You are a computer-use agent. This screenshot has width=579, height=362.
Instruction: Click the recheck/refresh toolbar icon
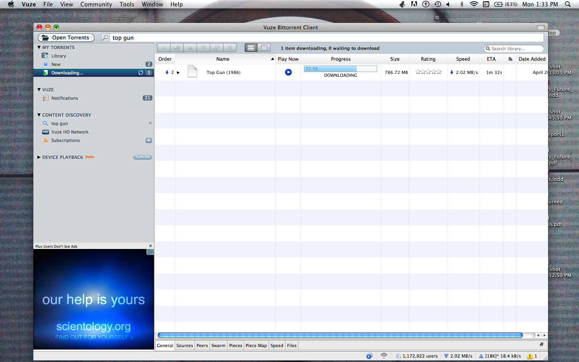point(217,48)
